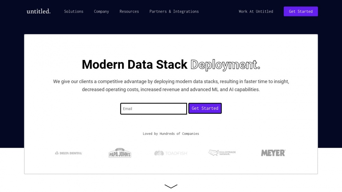Expand the page with the downward chevron
This screenshot has width=342, height=192.
tap(171, 186)
